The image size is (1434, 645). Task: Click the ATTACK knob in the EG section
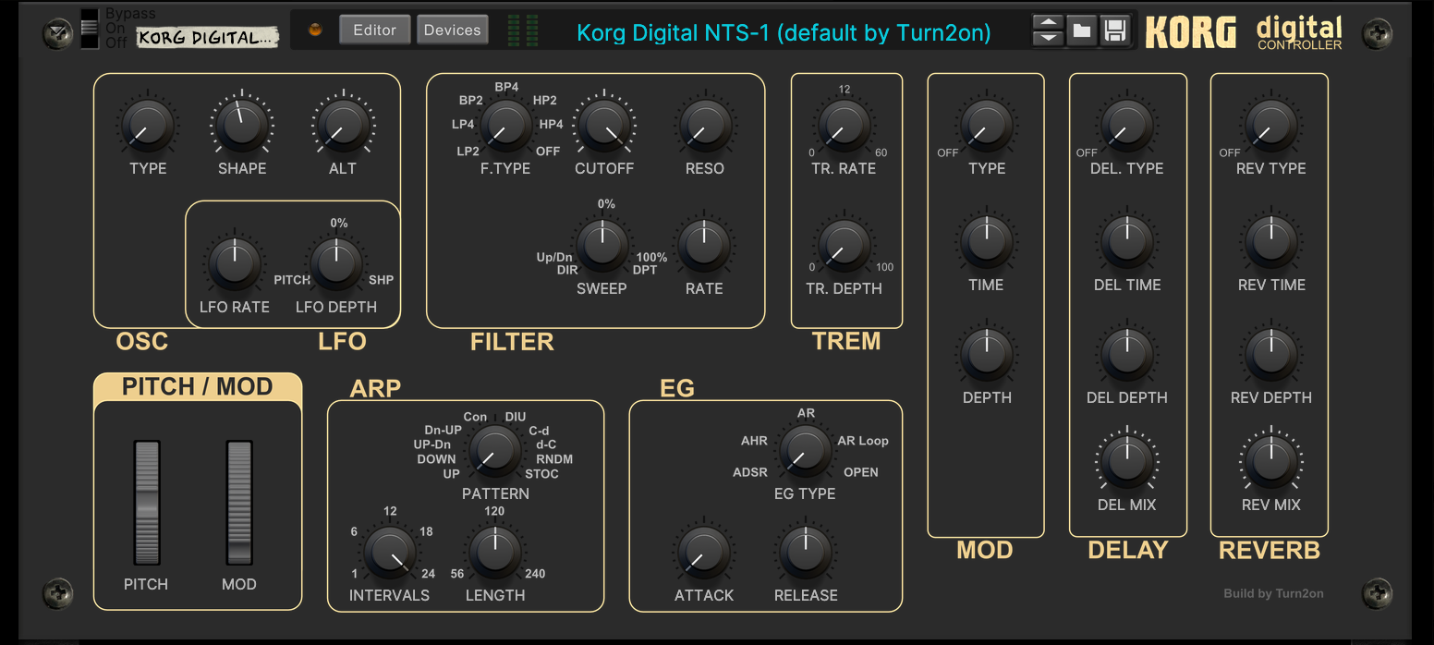point(703,550)
